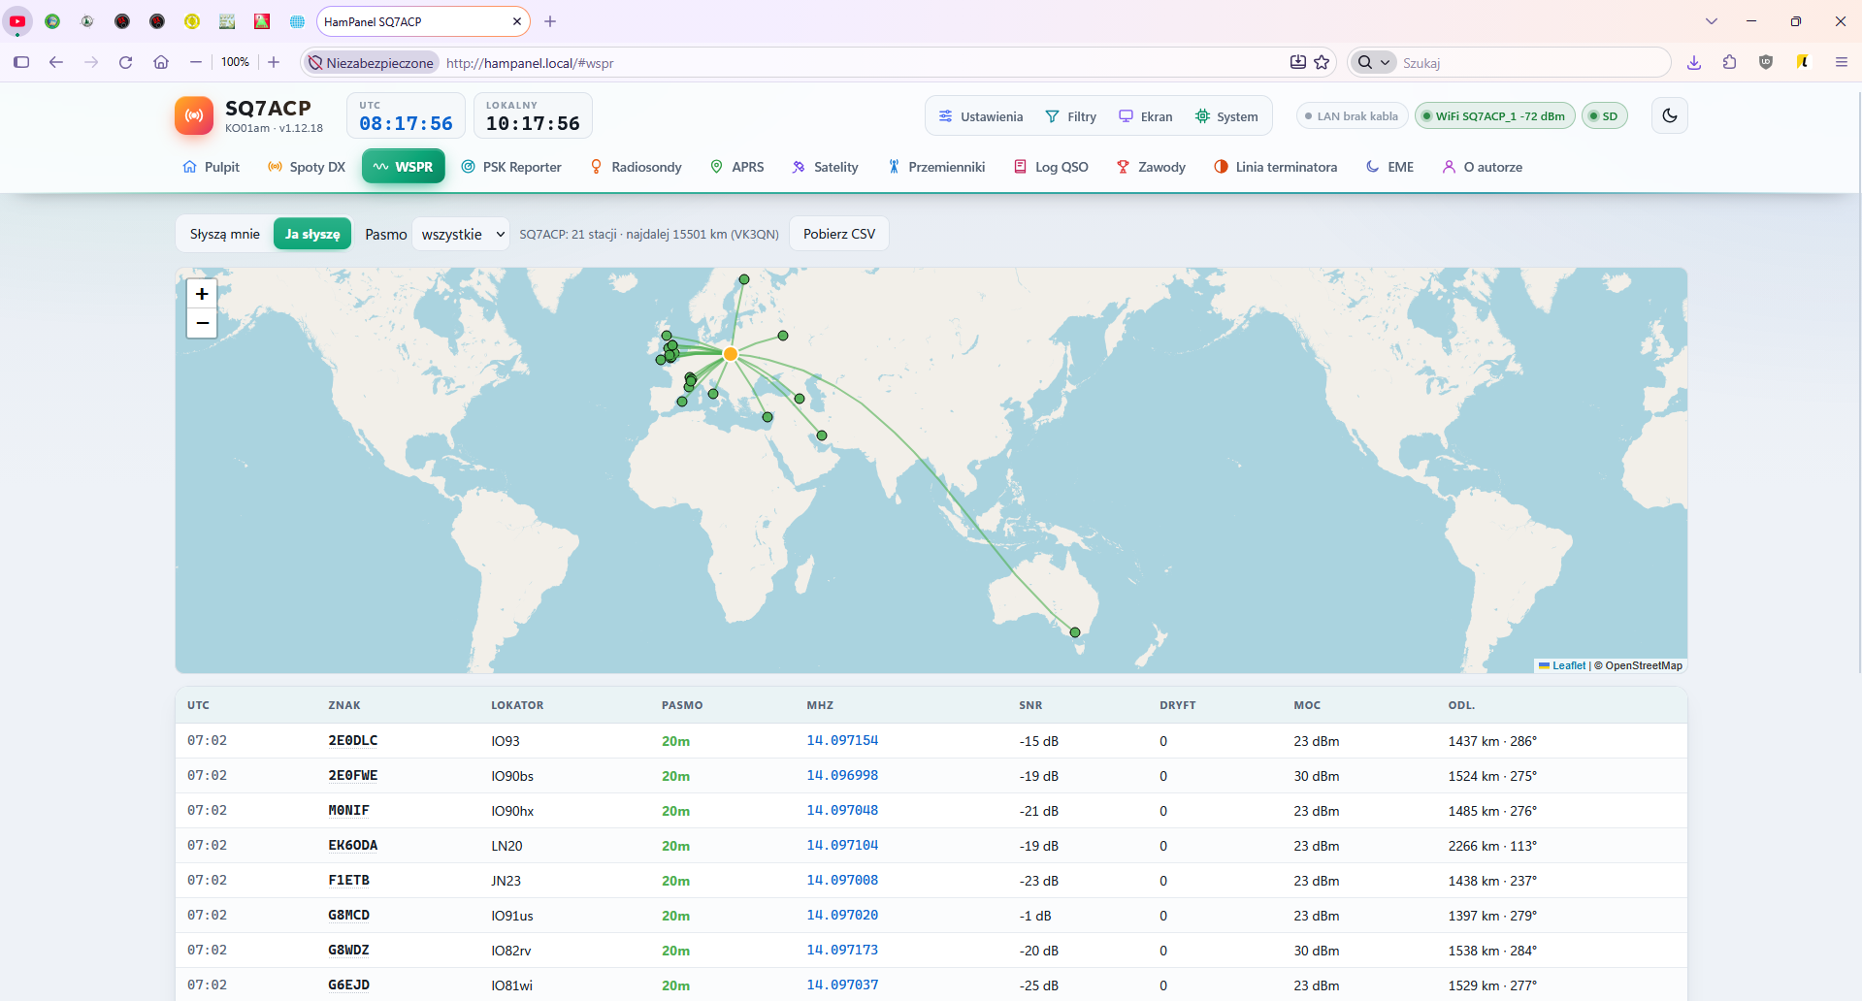This screenshot has height=1001, width=1862.
Task: Open the Ekran display options
Action: [1145, 116]
